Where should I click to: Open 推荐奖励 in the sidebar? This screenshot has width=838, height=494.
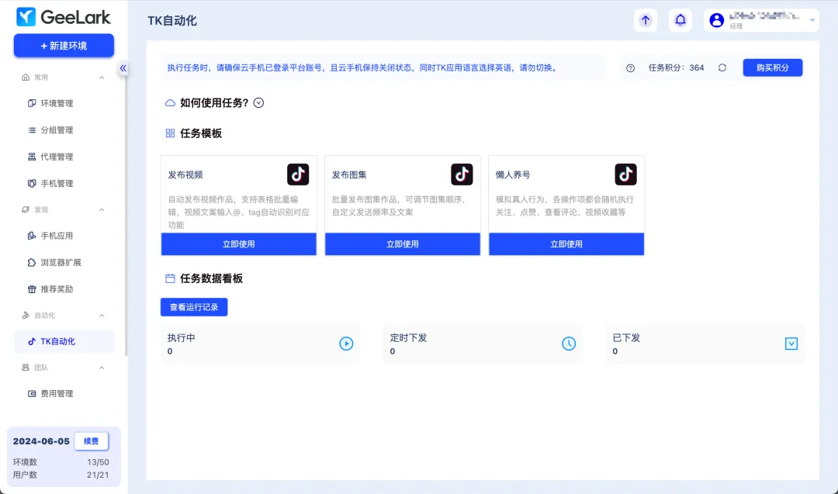(64, 289)
